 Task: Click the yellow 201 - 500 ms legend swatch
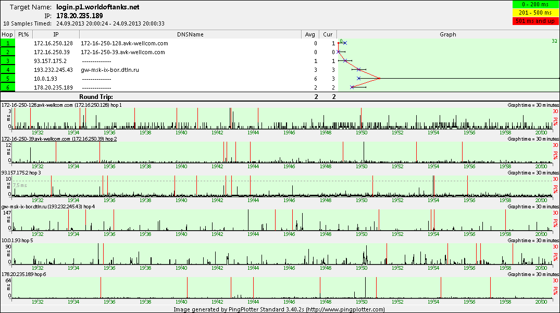(535, 12)
